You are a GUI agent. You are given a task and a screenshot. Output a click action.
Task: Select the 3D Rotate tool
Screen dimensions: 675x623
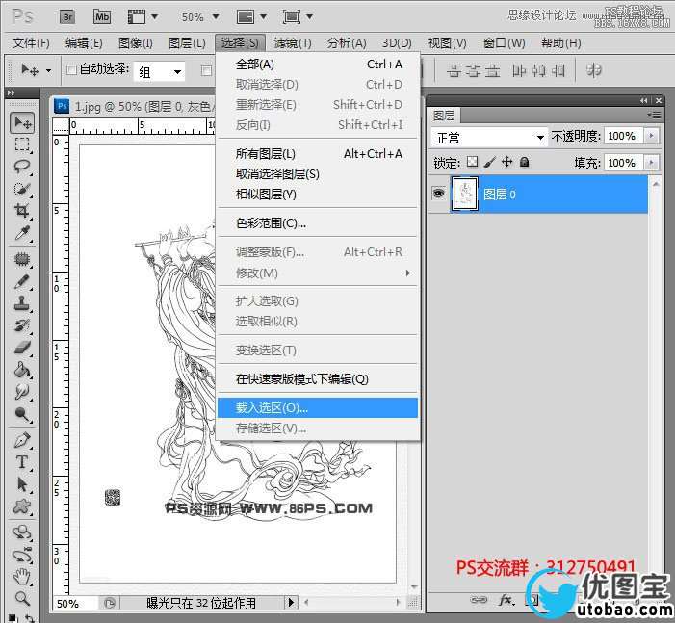click(x=22, y=532)
